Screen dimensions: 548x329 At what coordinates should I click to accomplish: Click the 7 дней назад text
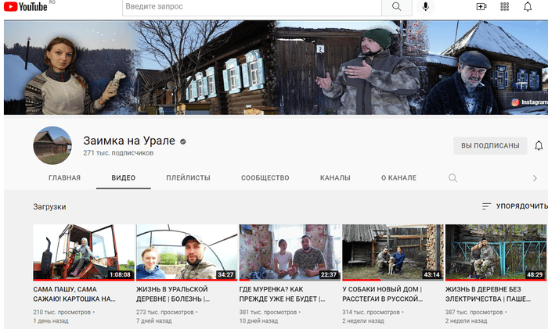pos(153,320)
